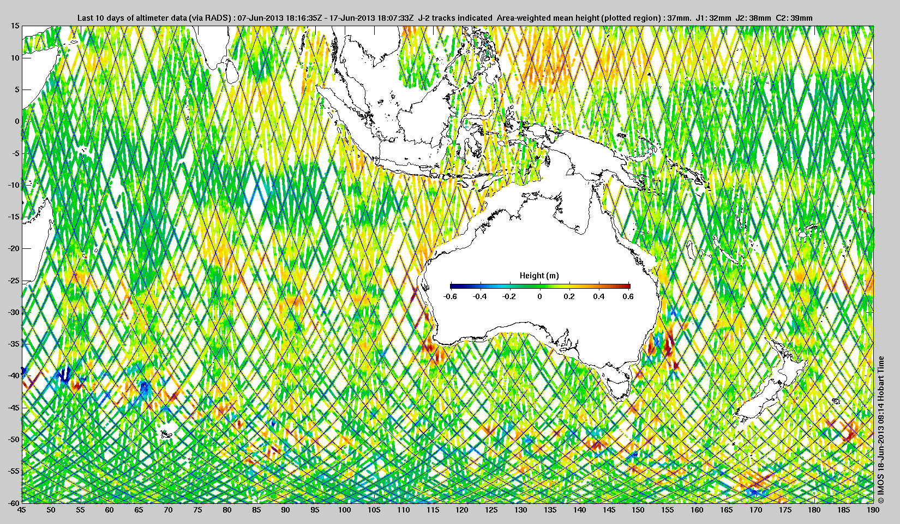Click the end timestamp '17-Jun-2013 18:07:33Z'

(370, 18)
